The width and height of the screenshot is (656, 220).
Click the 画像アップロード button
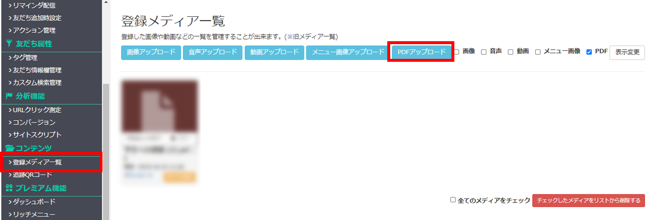[x=151, y=52]
